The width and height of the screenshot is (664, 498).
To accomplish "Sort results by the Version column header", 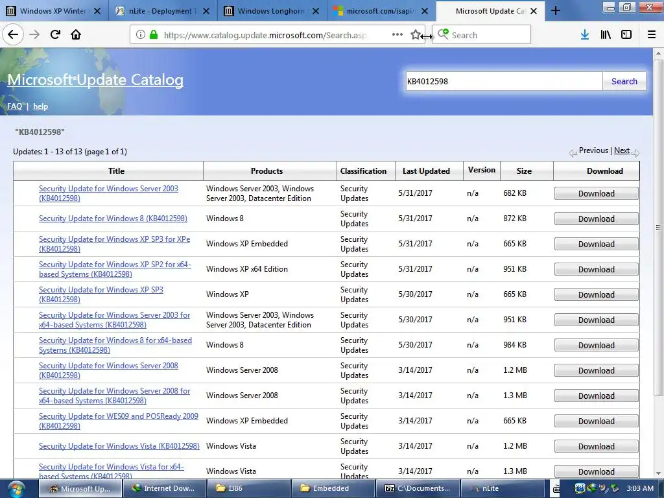I will [482, 170].
